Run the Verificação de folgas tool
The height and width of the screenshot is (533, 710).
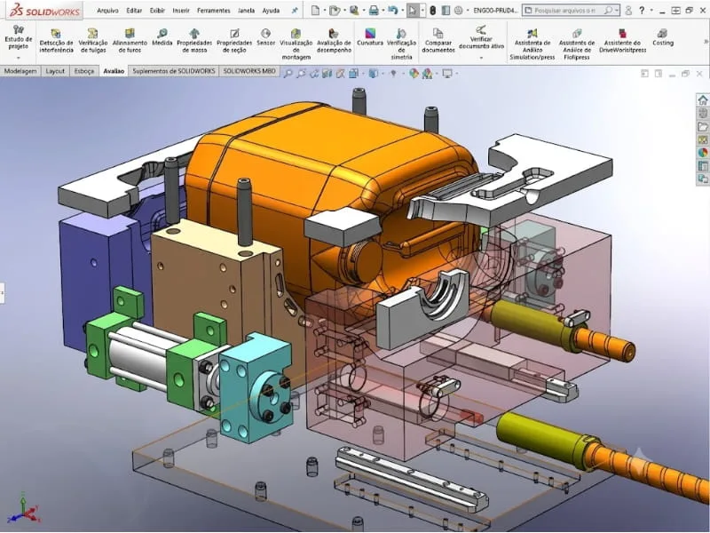click(93, 40)
